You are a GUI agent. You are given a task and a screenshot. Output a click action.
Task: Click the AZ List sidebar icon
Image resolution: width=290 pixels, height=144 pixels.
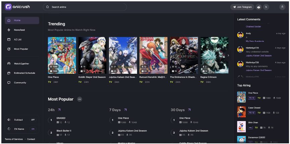coord(9,39)
